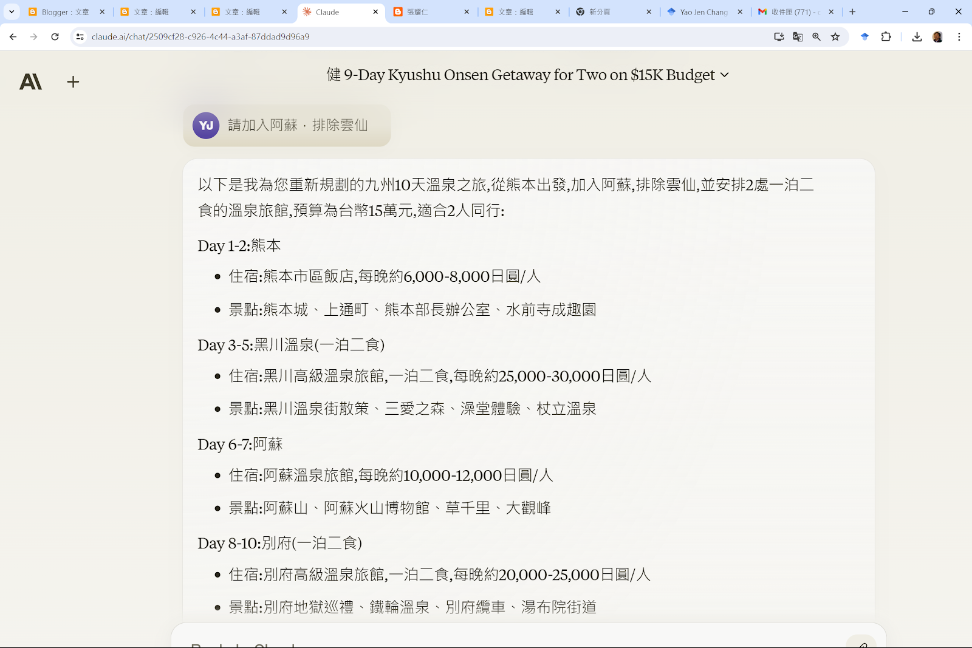Screen dimensions: 972x648
Task: Click the chat title 9-Day Kyushu Onsen Getaway
Action: [521, 75]
